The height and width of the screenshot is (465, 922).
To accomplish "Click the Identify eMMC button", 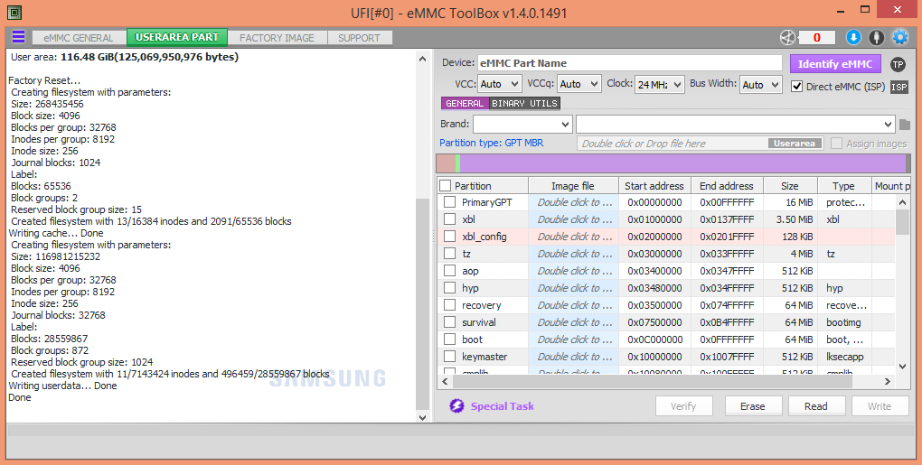I will (835, 64).
